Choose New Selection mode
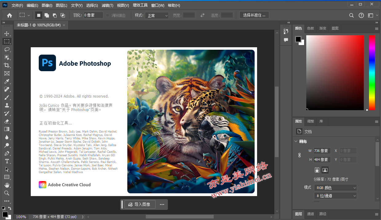The width and height of the screenshot is (381, 220). 39,15
